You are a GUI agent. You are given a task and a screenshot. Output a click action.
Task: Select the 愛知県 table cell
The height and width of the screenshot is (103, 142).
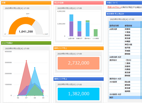(x=132, y=85)
